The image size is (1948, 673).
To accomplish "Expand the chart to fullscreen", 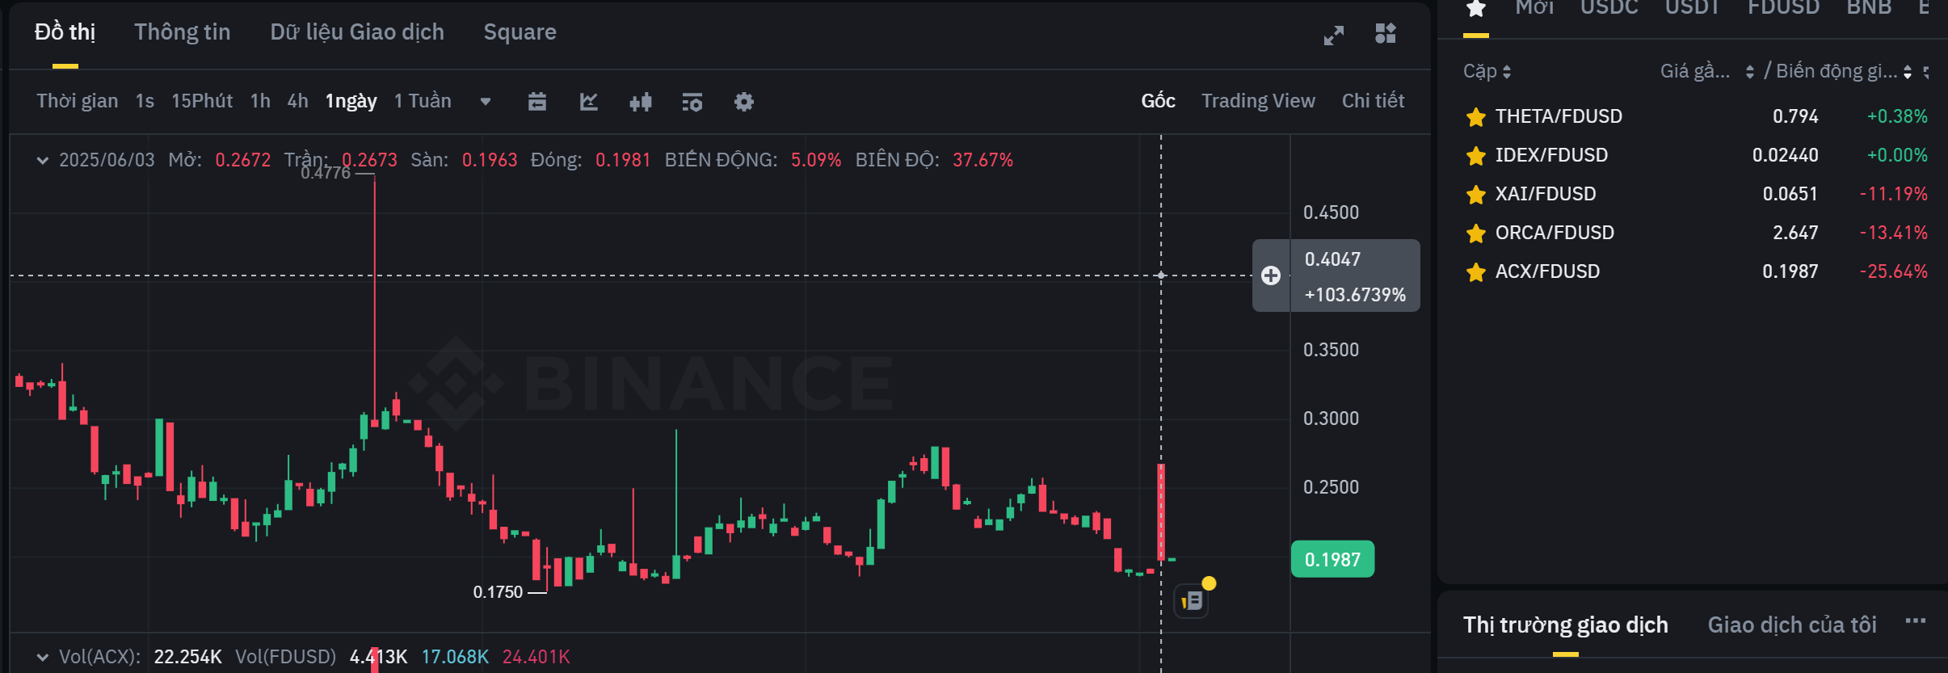I will [x=1333, y=35].
